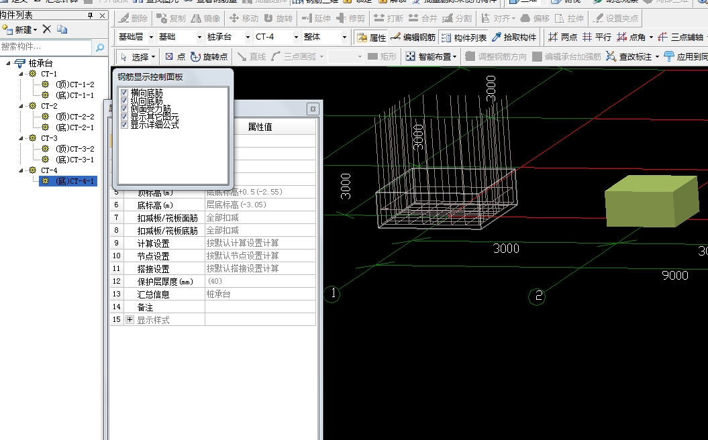Image resolution: width=708 pixels, height=440 pixels.
Task: Select the 点 point drawing tool
Action: point(175,56)
